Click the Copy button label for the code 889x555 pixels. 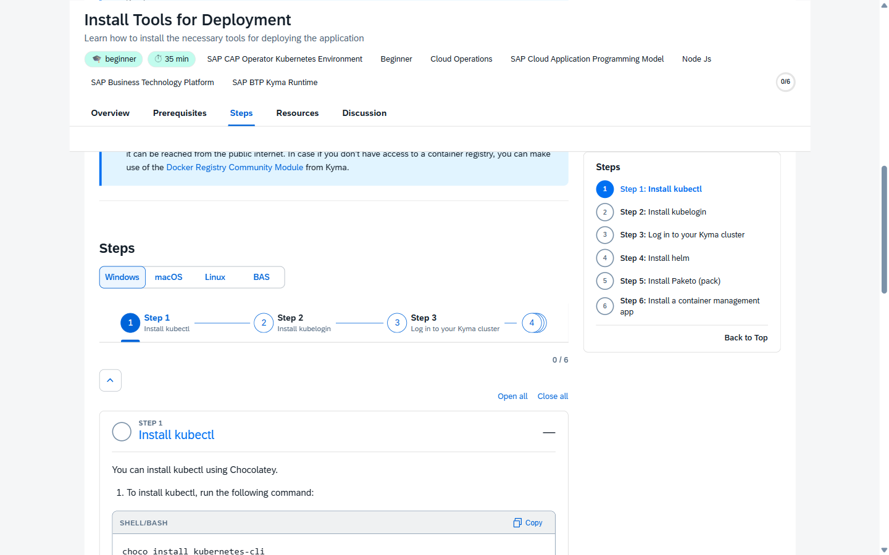coord(534,523)
